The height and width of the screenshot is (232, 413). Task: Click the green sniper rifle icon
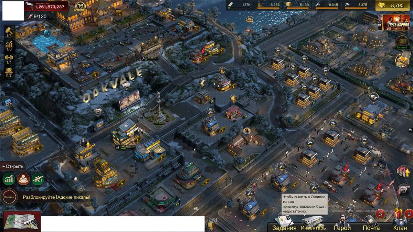click(x=38, y=179)
